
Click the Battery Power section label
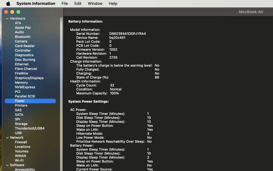click(x=82, y=146)
